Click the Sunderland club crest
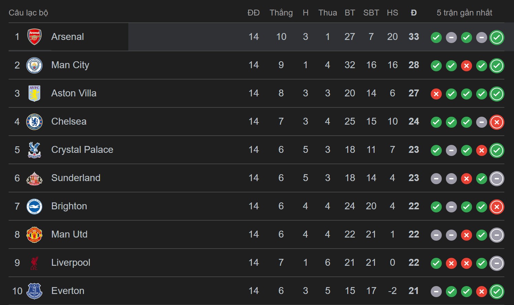 point(34,178)
